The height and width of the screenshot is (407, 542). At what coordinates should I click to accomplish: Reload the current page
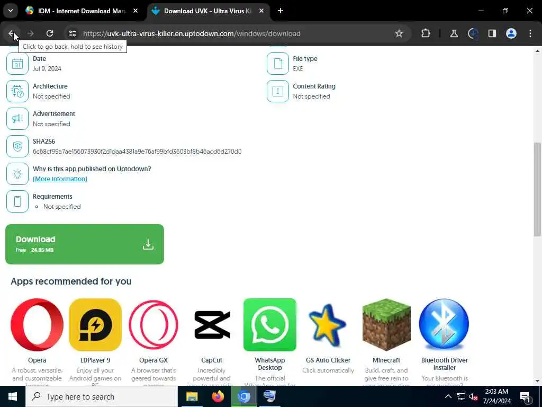pyautogui.click(x=50, y=33)
